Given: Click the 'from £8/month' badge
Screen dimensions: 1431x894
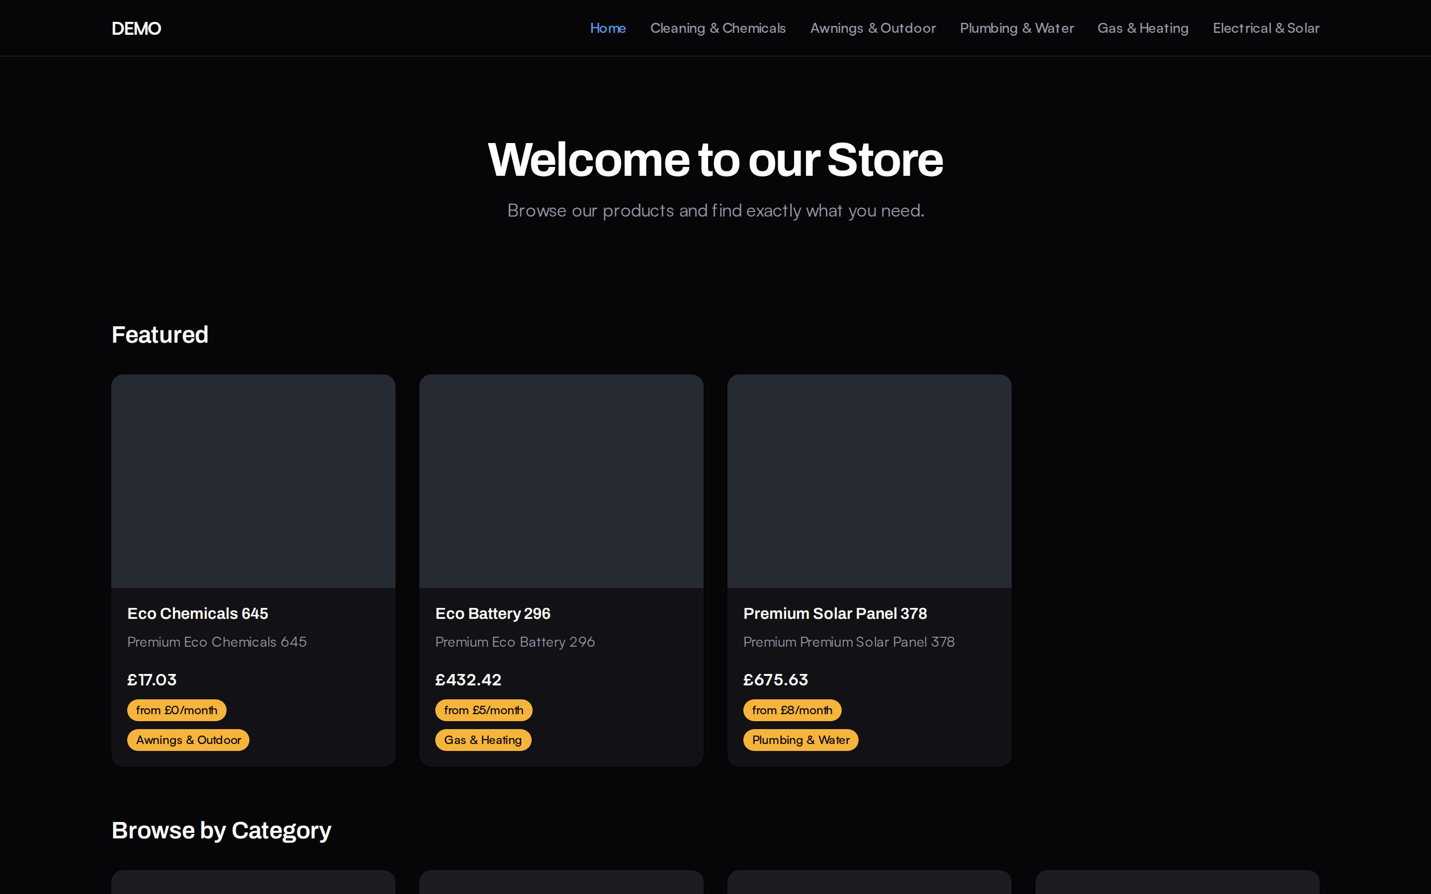Looking at the screenshot, I should (x=793, y=710).
